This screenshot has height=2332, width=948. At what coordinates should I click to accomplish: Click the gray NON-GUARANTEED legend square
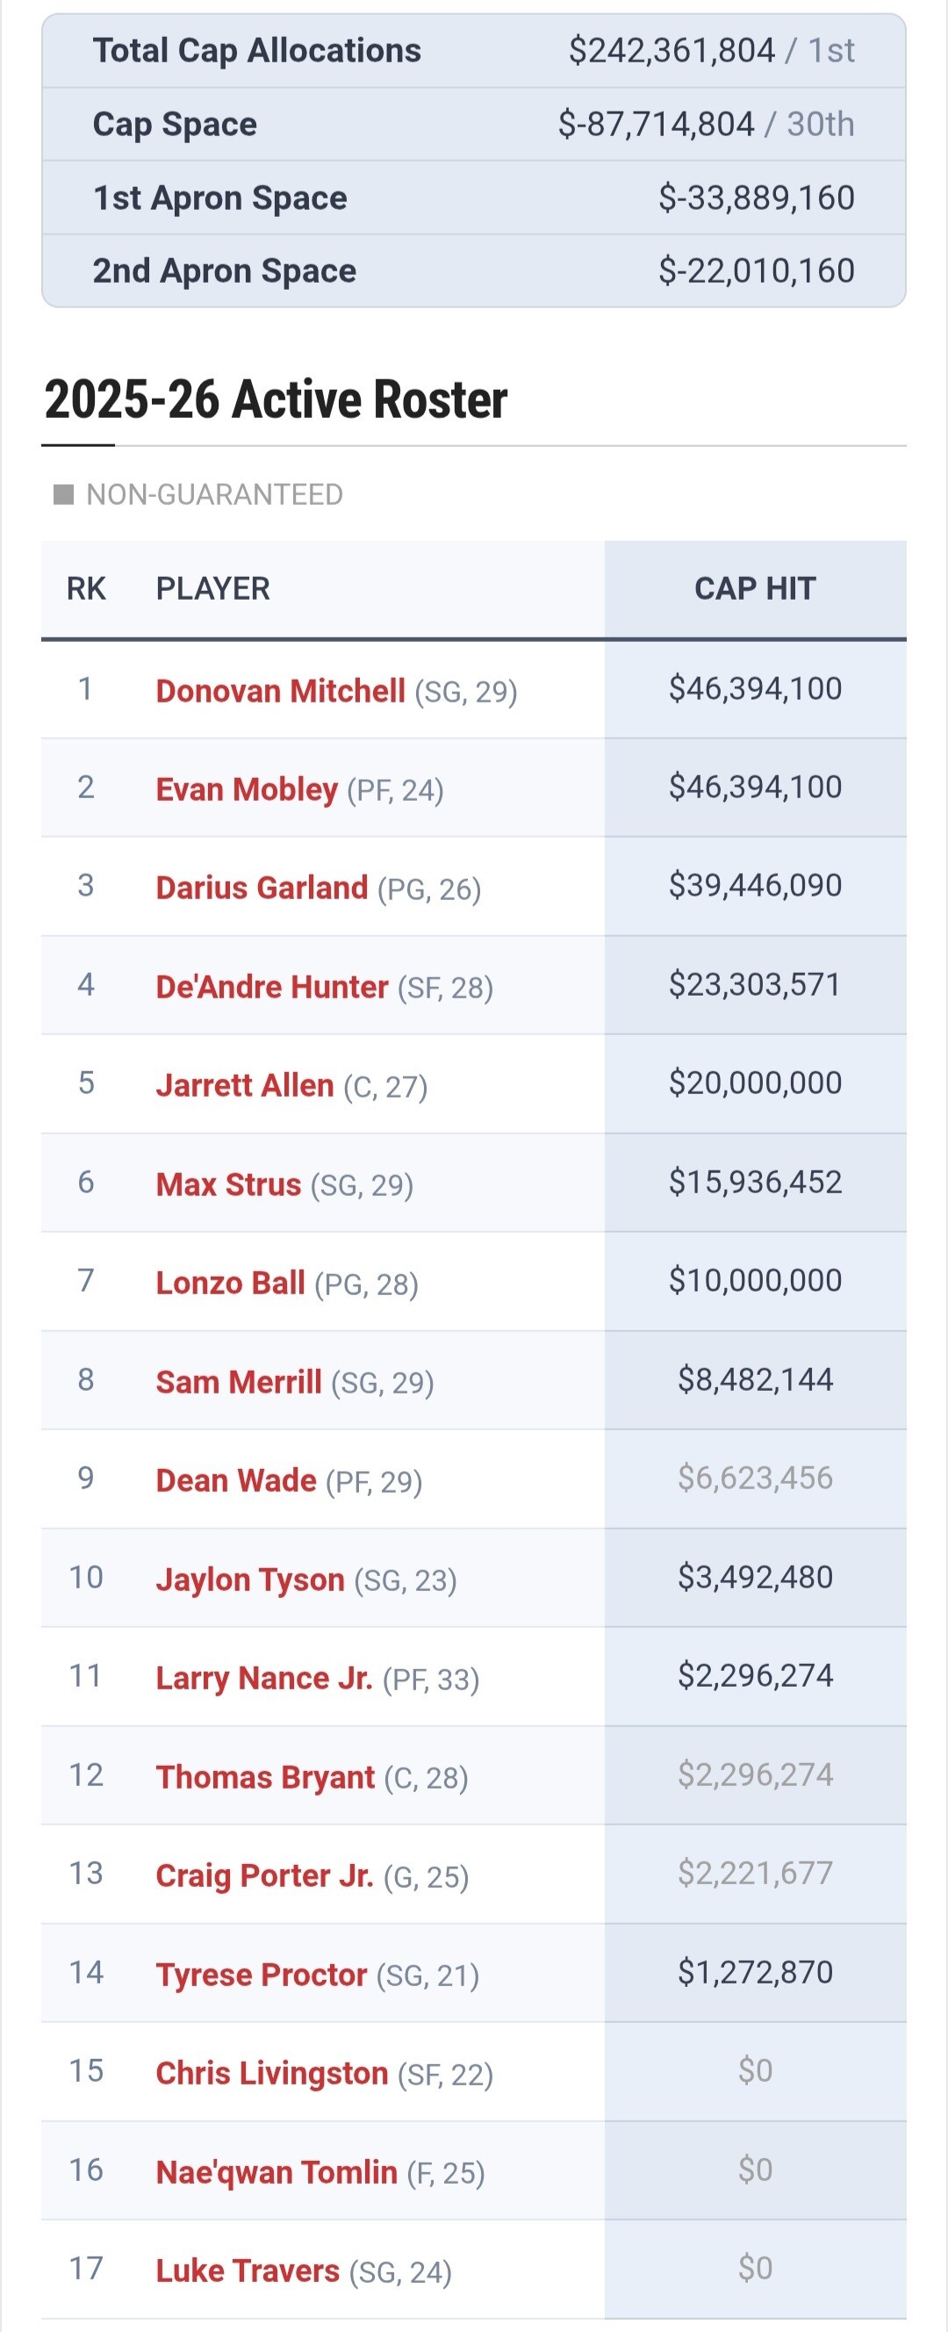point(63,494)
